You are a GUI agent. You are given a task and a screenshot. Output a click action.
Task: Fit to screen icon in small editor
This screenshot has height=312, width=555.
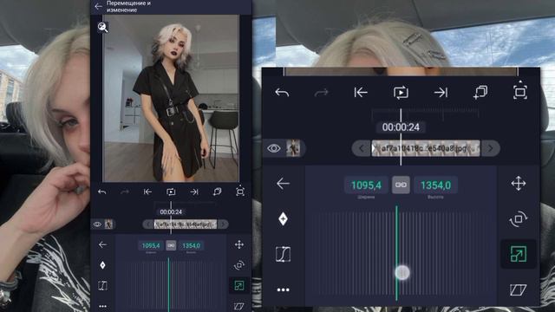point(240,191)
